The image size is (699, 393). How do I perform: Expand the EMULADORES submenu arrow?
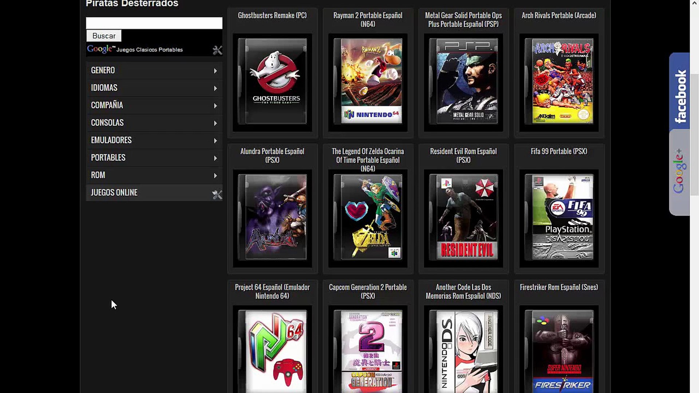tap(215, 141)
